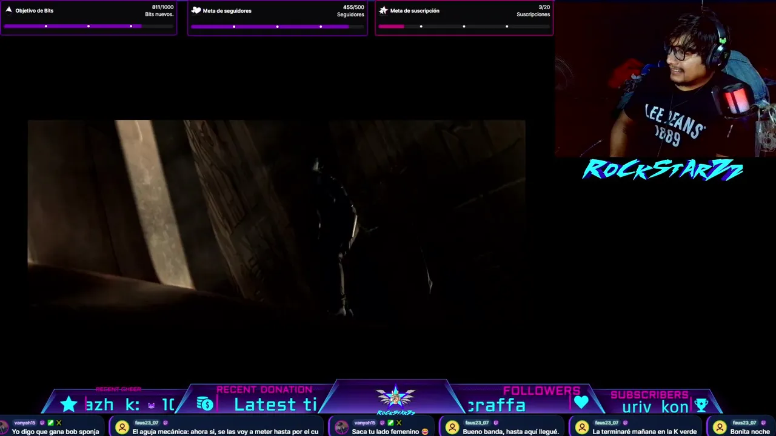Click the avatar beside 'Bueno banda, hasta aquí llegué.'
This screenshot has width=776, height=436.
452,428
